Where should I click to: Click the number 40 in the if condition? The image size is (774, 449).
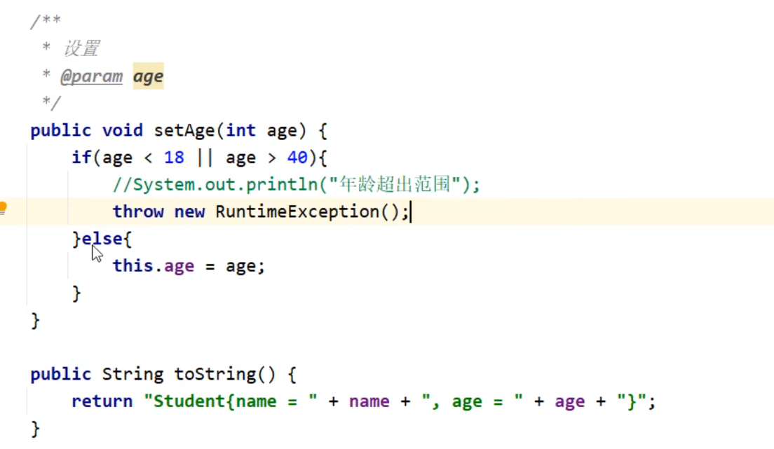point(297,158)
